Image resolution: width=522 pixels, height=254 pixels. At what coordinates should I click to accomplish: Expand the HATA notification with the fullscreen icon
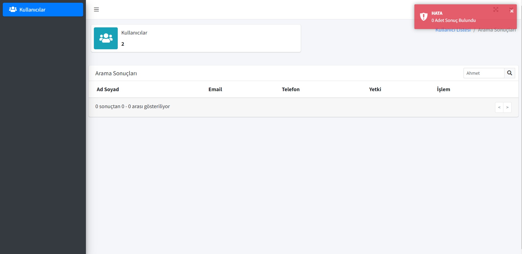(496, 9)
